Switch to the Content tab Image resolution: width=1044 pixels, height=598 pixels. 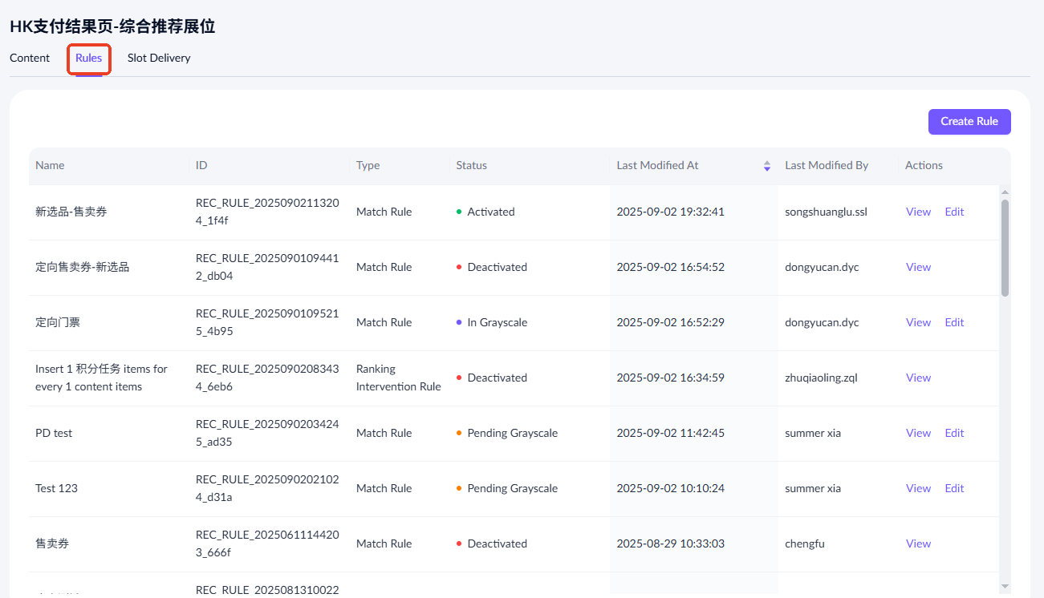click(30, 58)
